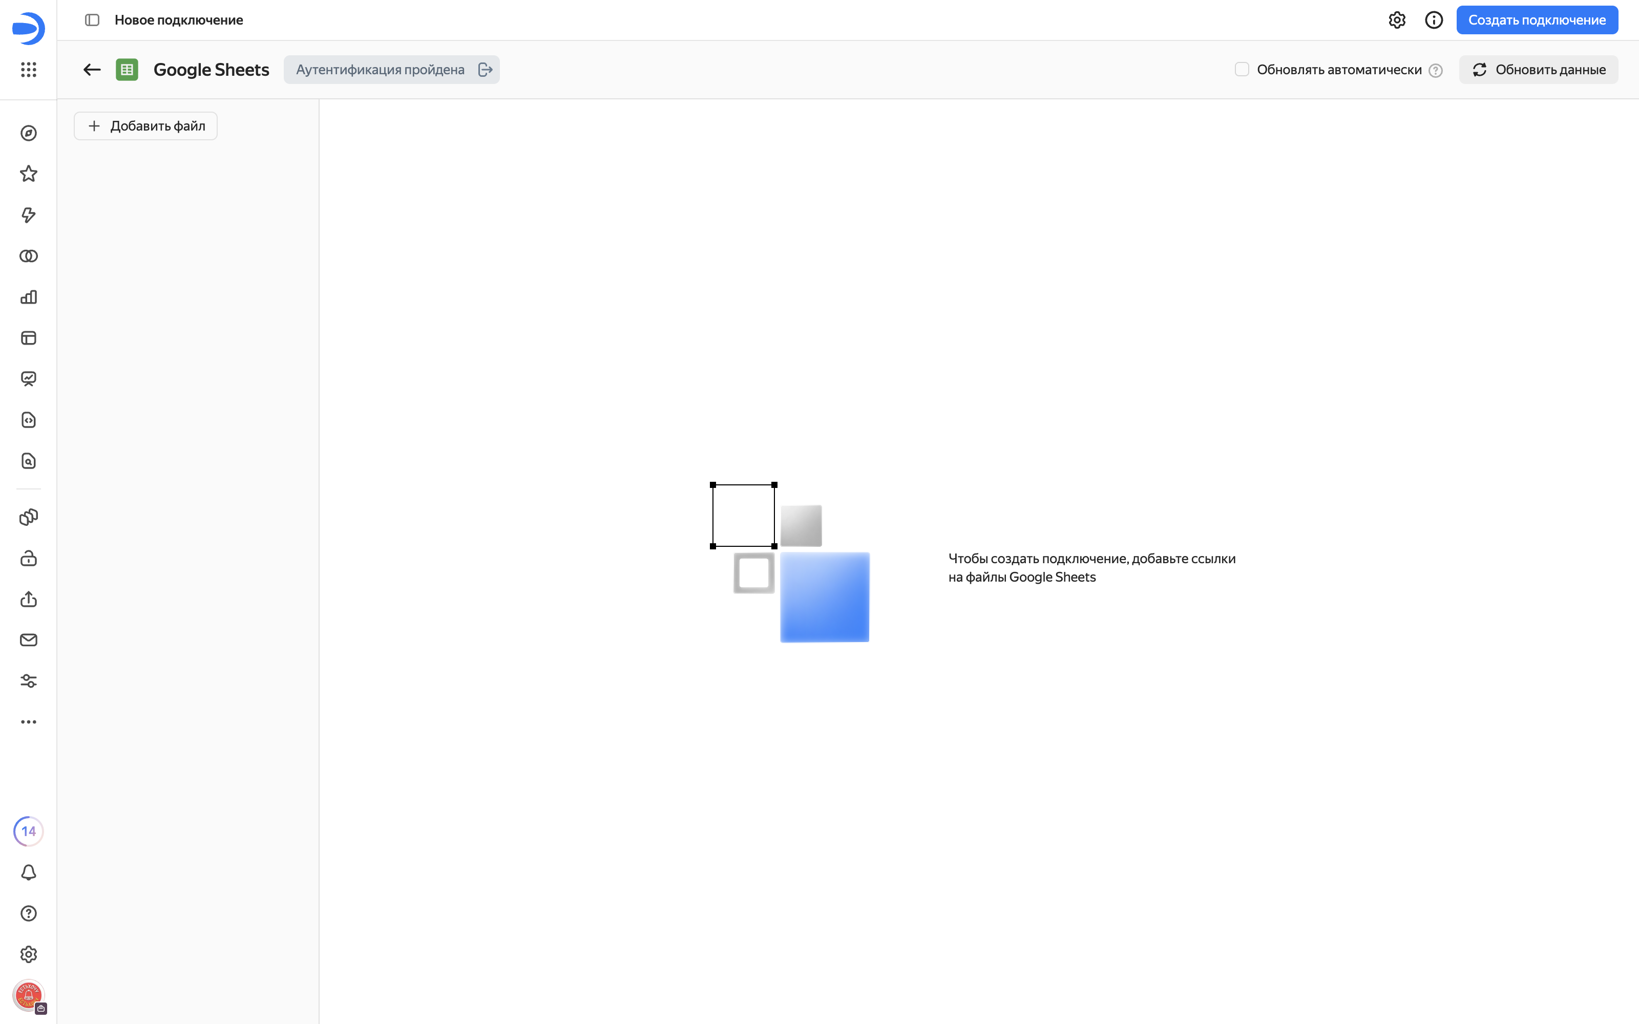The image size is (1639, 1024).
Task: Log out via the icon next to Аутентификация пройдена
Action: pyautogui.click(x=485, y=70)
